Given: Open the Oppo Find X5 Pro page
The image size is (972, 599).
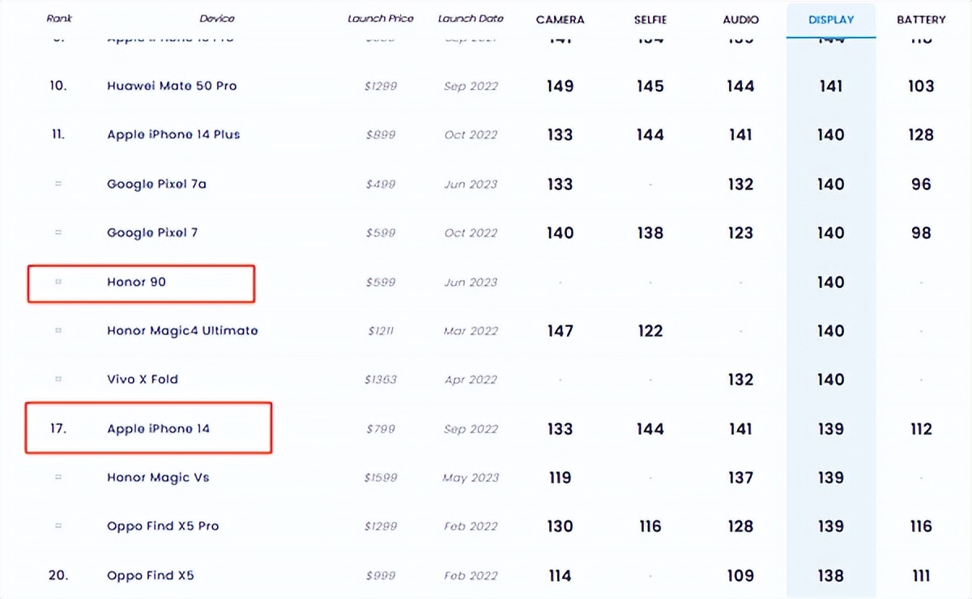Looking at the screenshot, I should pyautogui.click(x=163, y=526).
